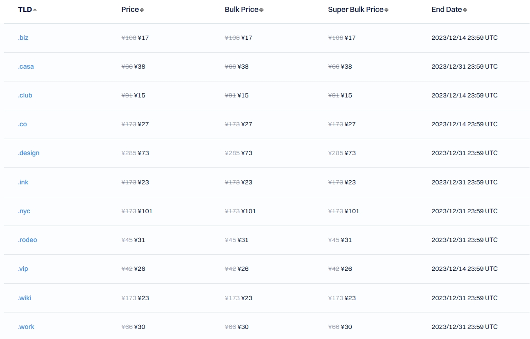Click the Price column sort icon
The image size is (530, 339).
coord(142,10)
